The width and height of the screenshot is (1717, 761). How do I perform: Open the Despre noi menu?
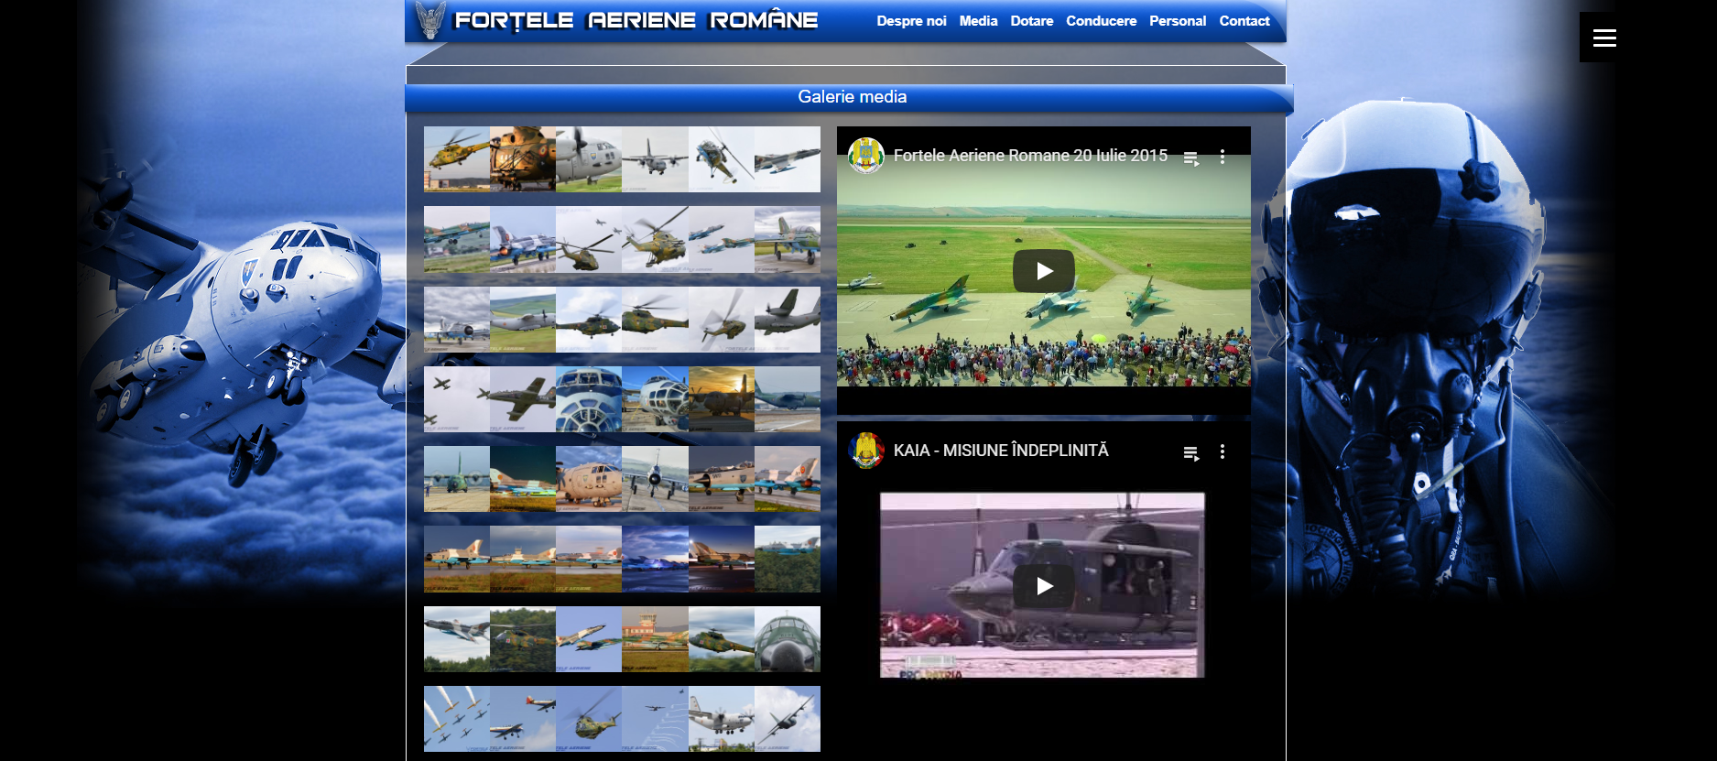point(911,20)
